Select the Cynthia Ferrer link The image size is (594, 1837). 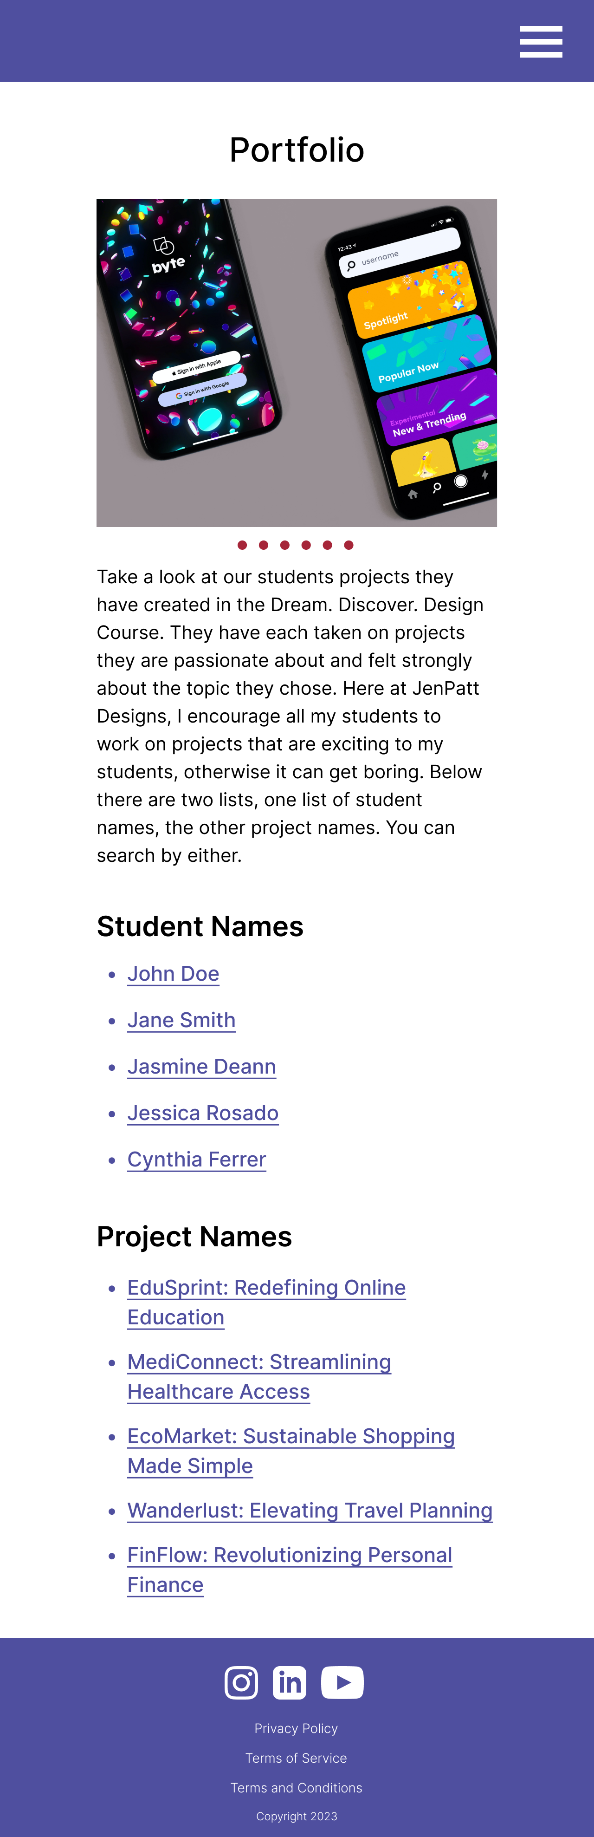197,1160
